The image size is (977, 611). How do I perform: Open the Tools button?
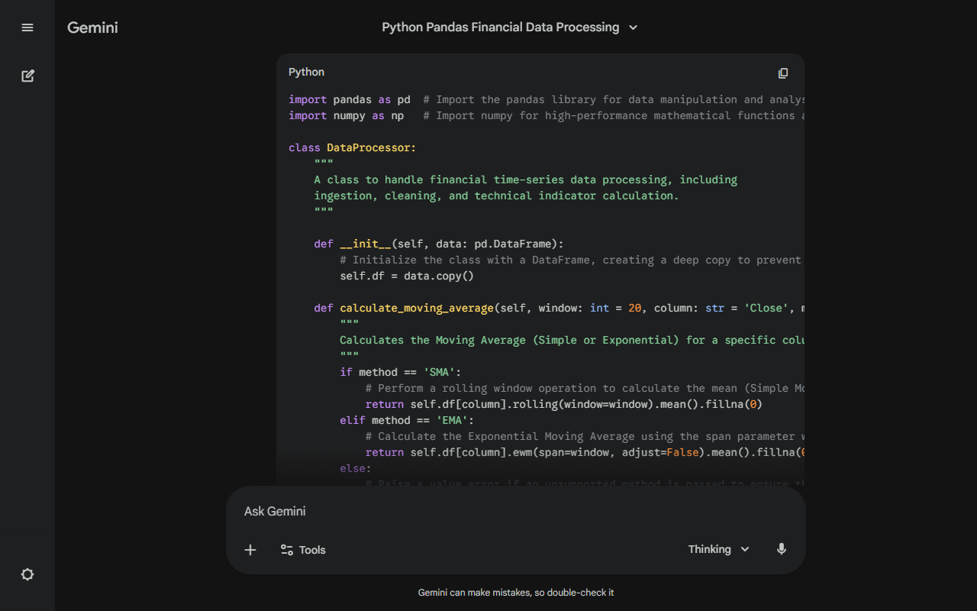tap(303, 550)
